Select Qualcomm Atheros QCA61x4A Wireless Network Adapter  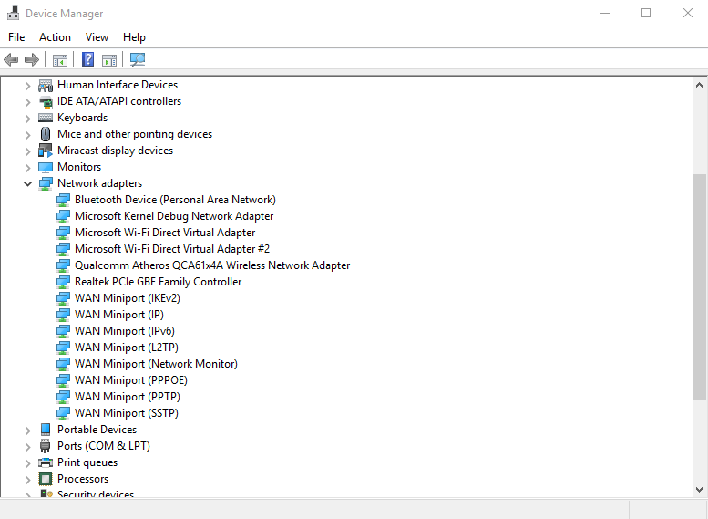[212, 265]
